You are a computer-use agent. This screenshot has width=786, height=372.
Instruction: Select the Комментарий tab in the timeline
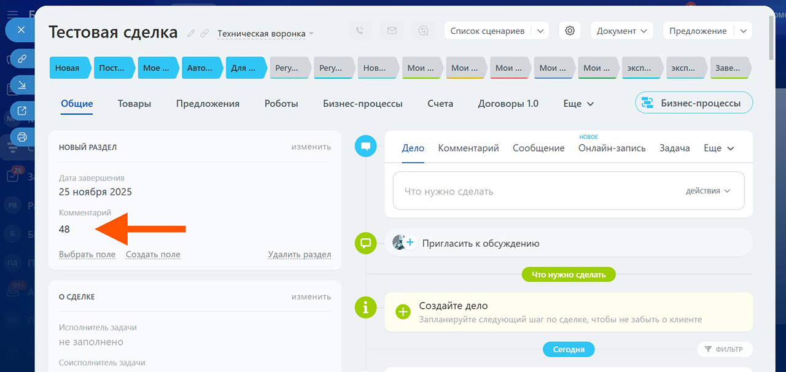pos(469,148)
